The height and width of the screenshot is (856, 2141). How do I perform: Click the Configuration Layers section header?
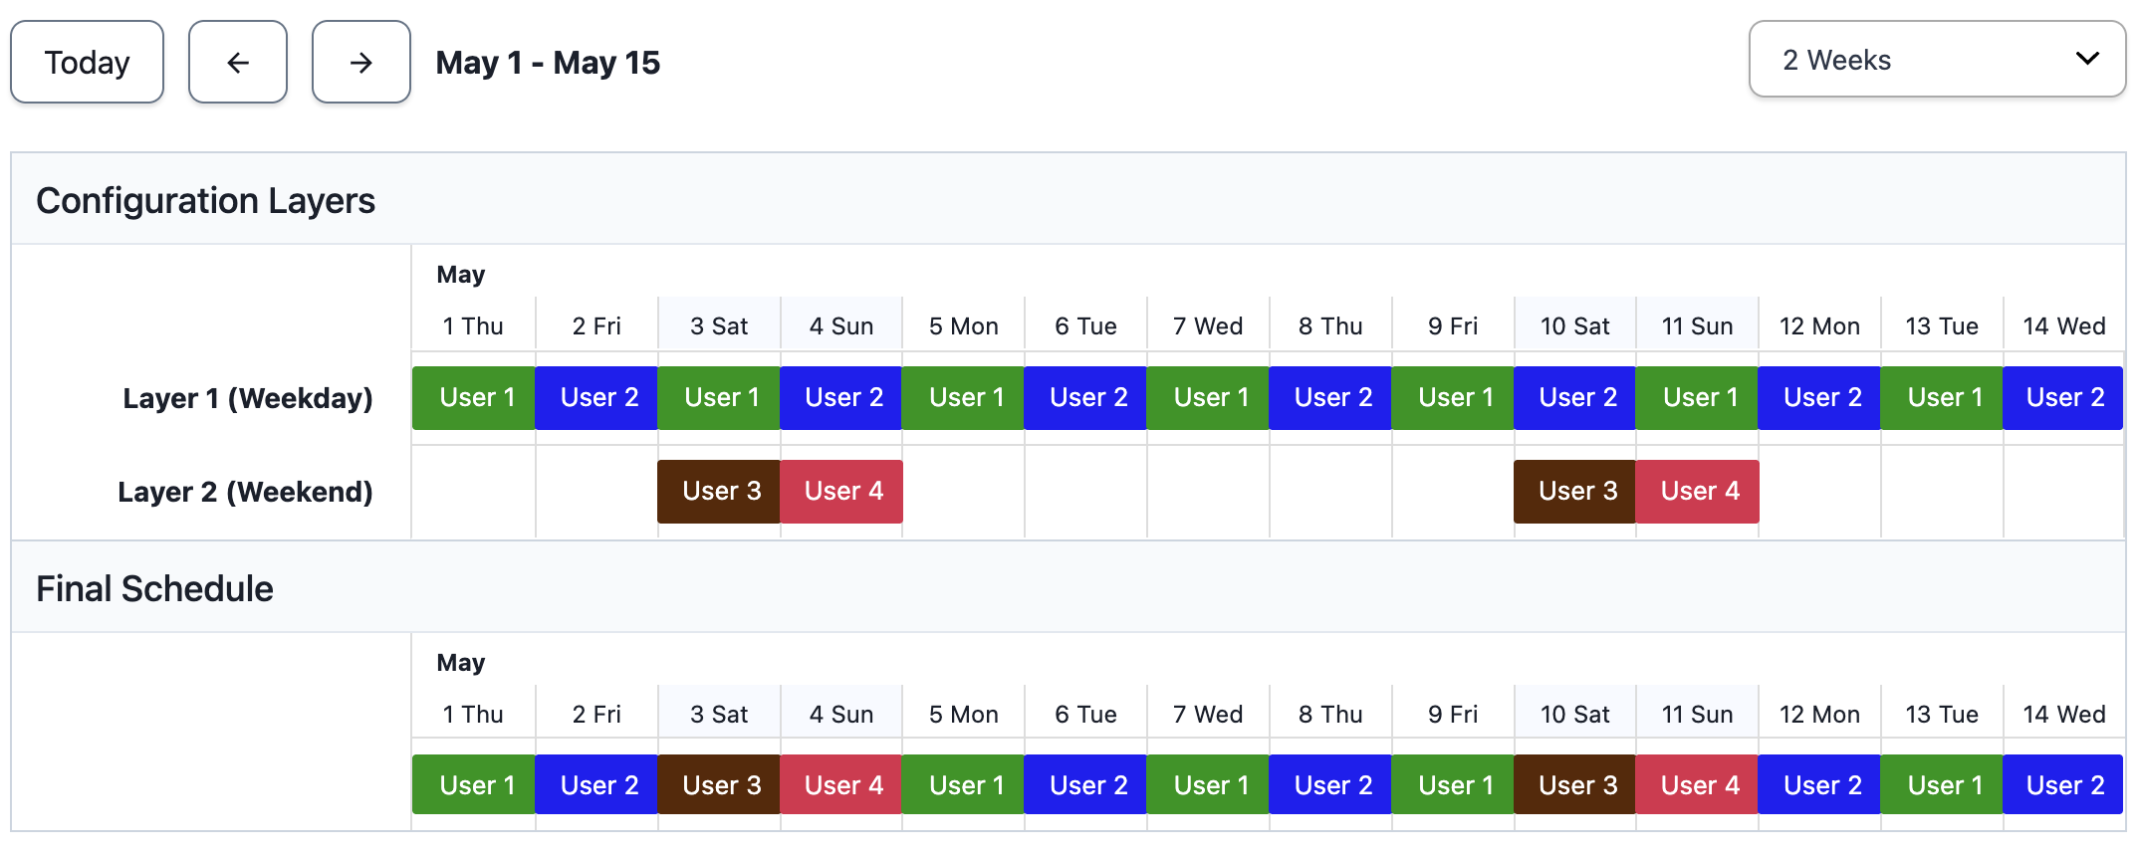tap(206, 201)
